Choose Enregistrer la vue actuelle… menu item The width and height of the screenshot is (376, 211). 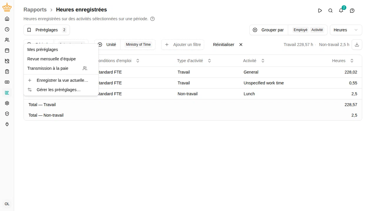point(61,80)
